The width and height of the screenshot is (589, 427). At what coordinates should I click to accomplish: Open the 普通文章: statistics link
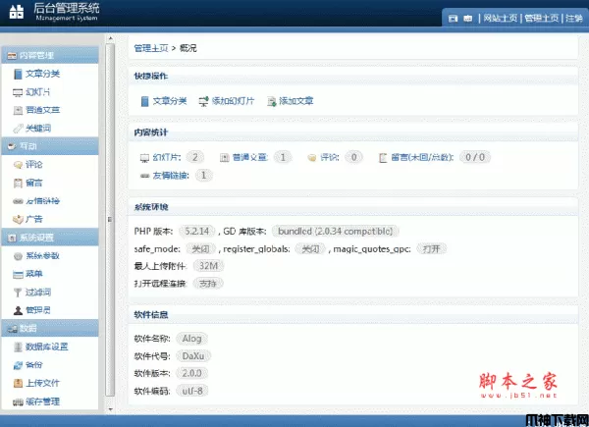[x=249, y=157]
